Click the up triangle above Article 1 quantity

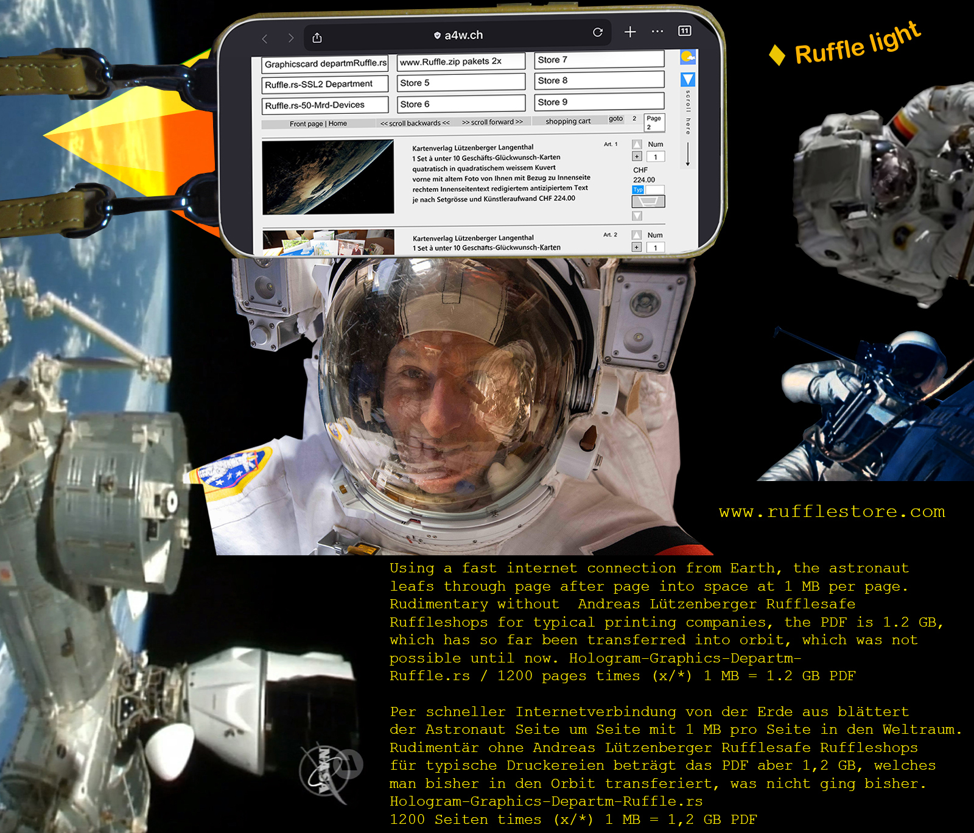[637, 144]
